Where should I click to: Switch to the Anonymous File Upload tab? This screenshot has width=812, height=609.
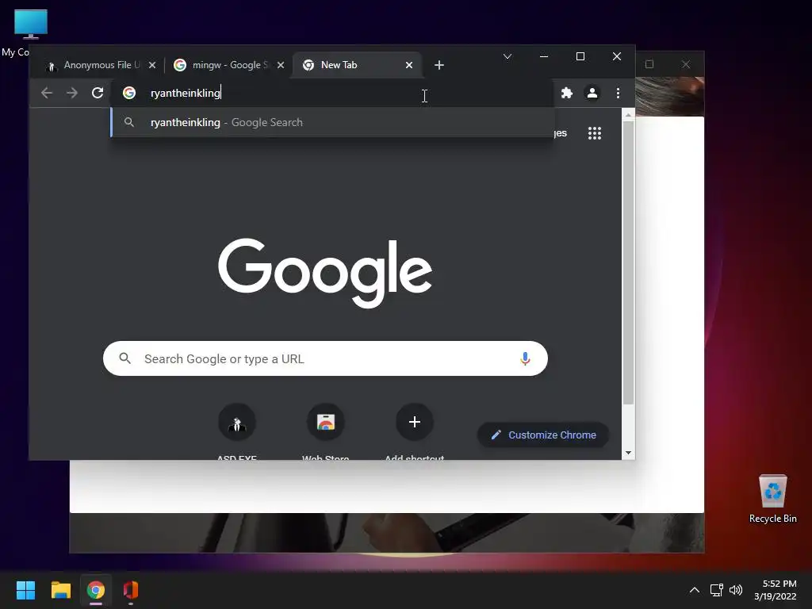pyautogui.click(x=101, y=65)
